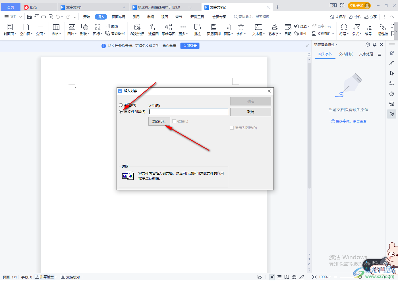The width and height of the screenshot is (398, 281).
Task: Open Print Preview from quick access toolbar
Action: (x=51, y=17)
